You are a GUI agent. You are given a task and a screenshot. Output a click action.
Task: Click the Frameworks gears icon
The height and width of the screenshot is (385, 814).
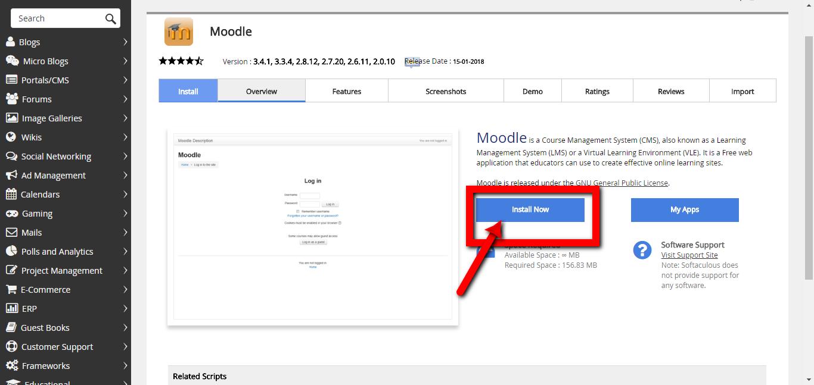[x=12, y=365]
